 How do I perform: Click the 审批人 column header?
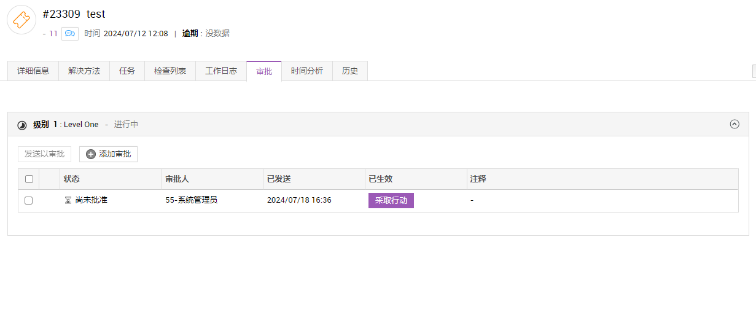click(x=177, y=179)
